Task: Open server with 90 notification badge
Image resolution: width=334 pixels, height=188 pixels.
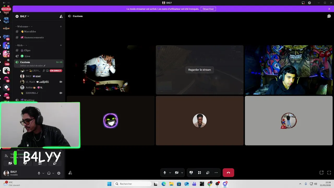Action: point(6,96)
